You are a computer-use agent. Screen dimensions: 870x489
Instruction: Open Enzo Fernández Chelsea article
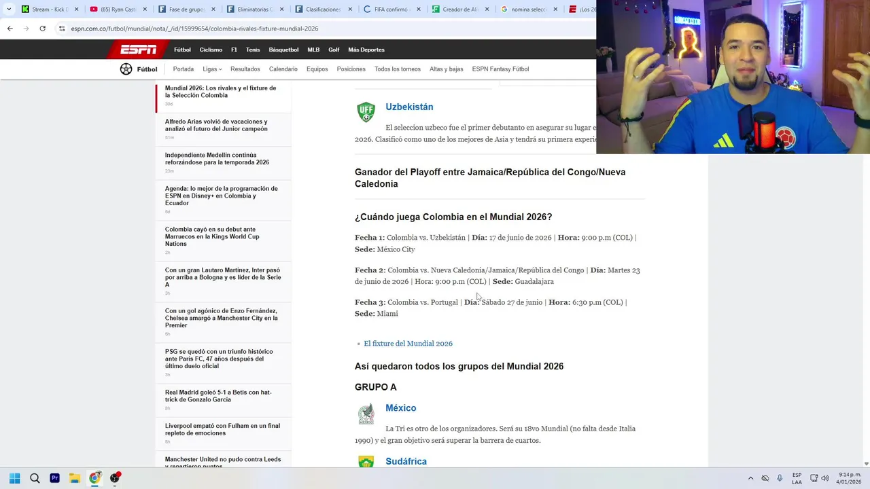point(222,318)
